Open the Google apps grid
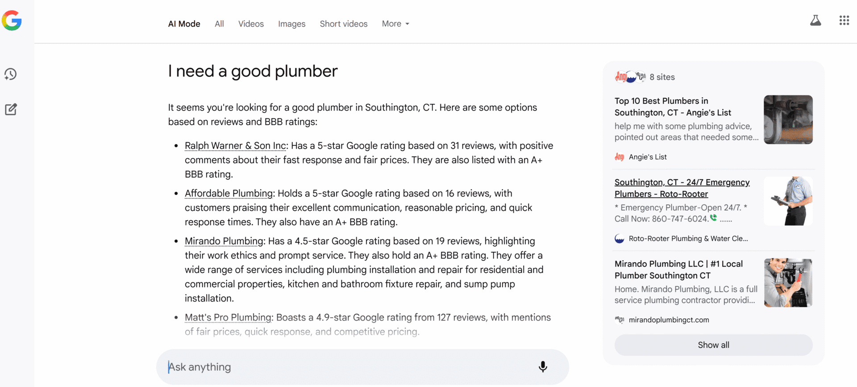 pos(844,20)
